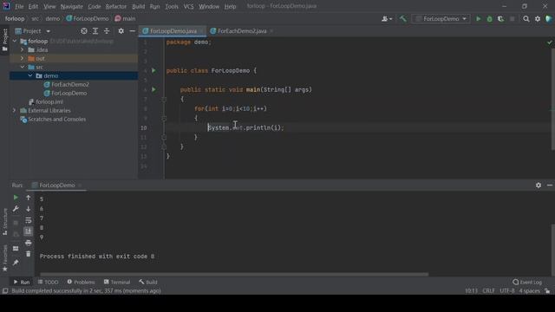
Task: Open Run panel settings gear
Action: (x=539, y=185)
